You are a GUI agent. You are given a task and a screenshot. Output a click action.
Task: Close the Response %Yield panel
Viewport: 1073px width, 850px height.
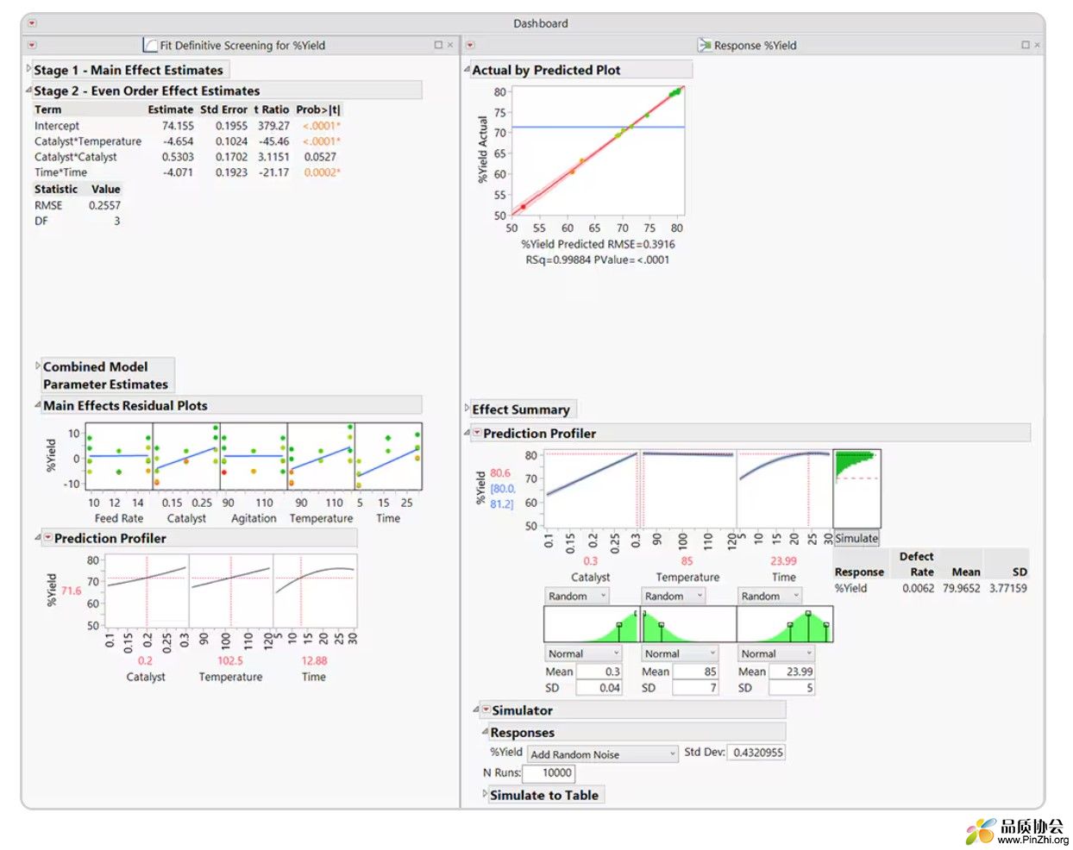(x=1037, y=45)
